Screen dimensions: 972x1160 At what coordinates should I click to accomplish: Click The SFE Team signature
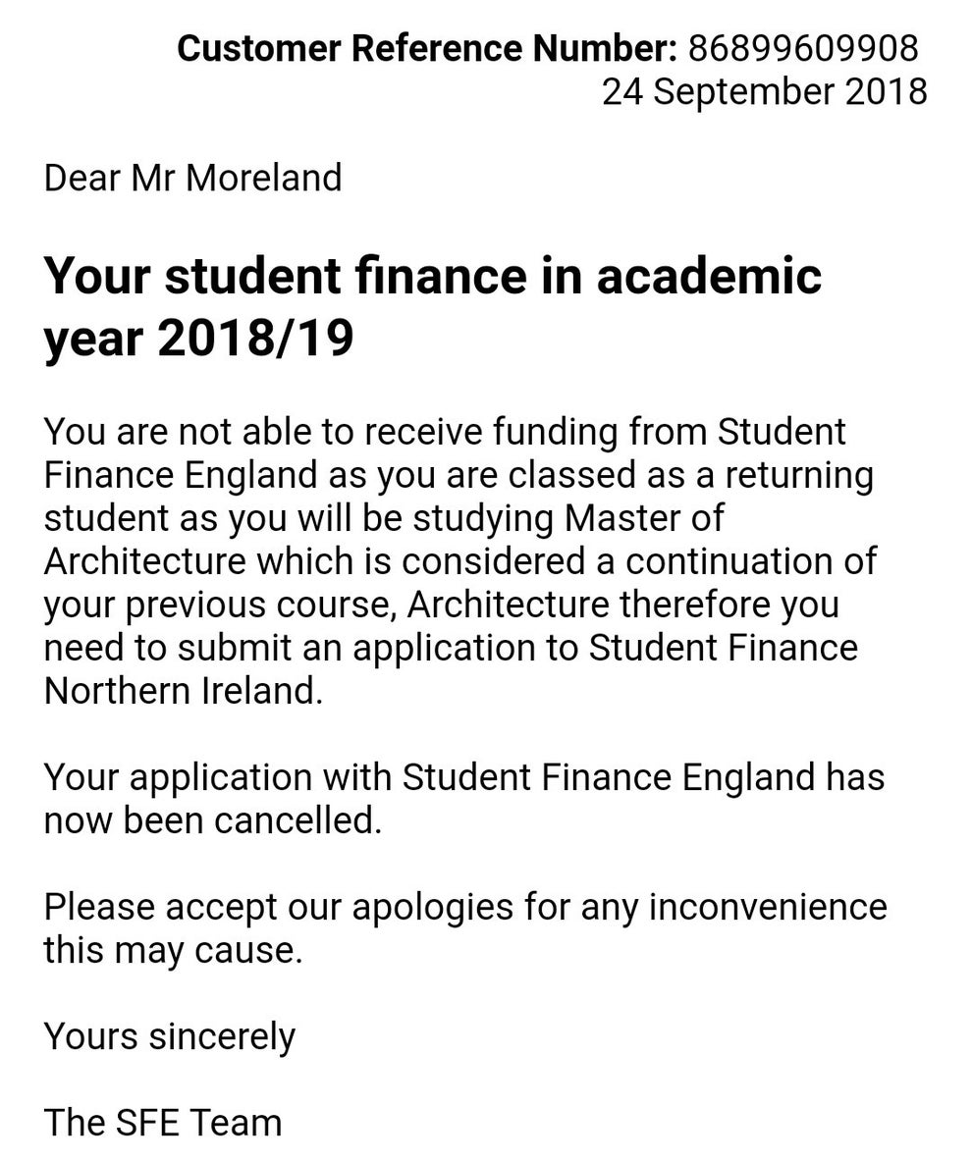point(162,1123)
